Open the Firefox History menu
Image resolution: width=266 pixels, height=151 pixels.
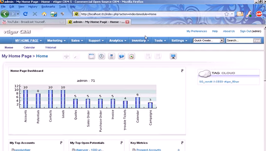(33, 7)
